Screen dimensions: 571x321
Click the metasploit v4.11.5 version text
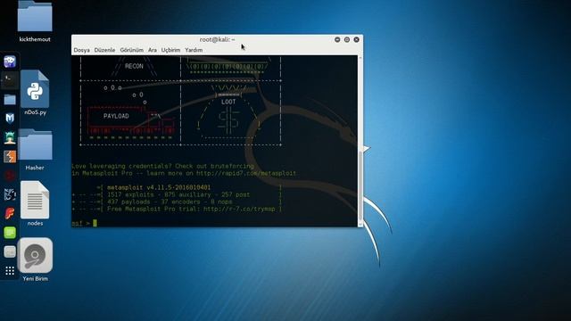click(159, 187)
